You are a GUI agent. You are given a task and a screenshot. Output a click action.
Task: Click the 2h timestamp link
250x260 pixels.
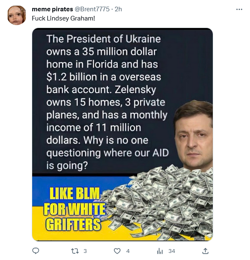pyautogui.click(x=118, y=9)
